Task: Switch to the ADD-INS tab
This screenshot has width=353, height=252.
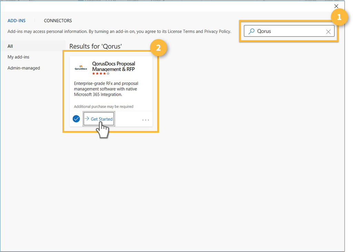Action: coord(17,21)
